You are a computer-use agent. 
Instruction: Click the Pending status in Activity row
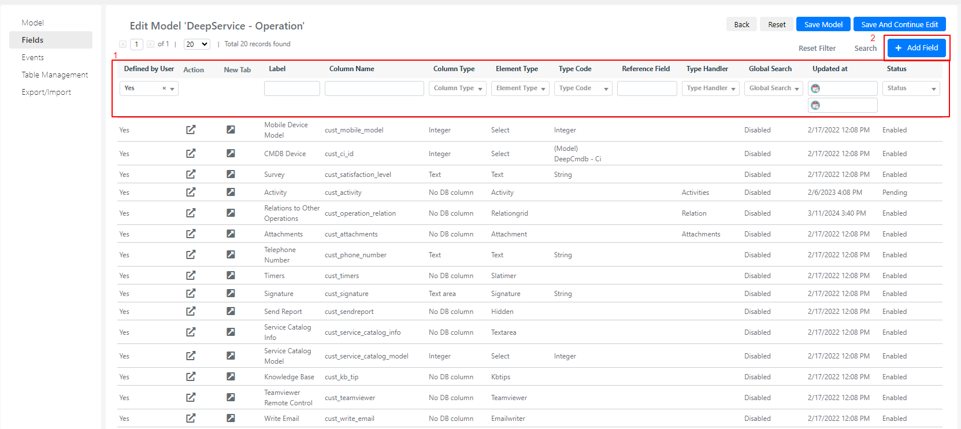pyautogui.click(x=895, y=193)
